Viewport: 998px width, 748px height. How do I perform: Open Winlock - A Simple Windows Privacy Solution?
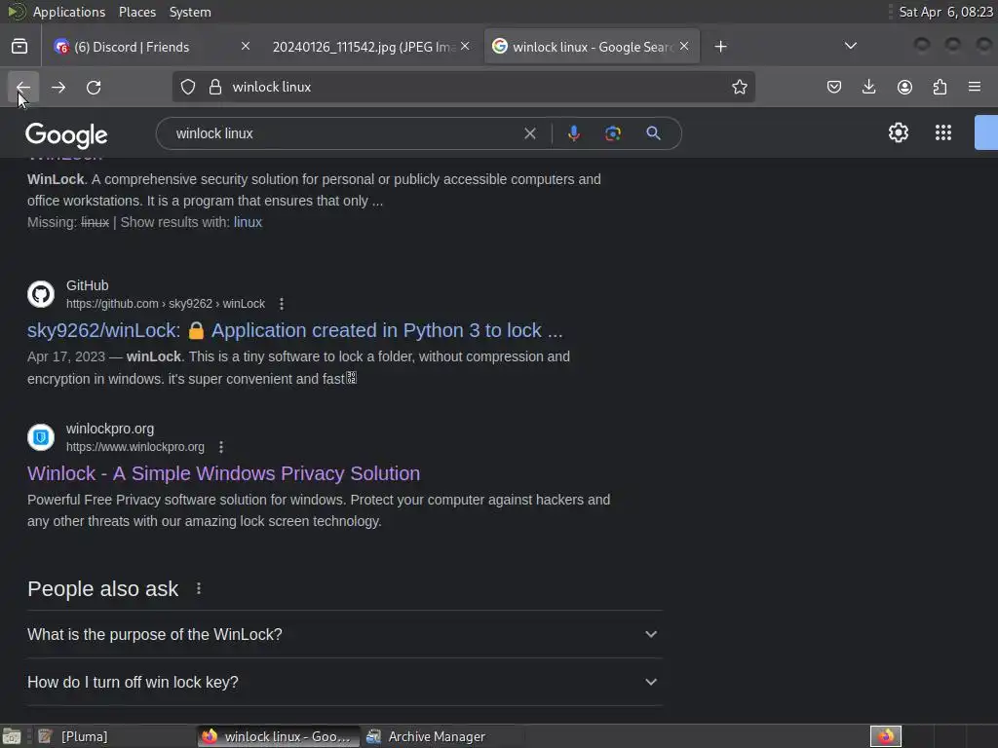[223, 473]
